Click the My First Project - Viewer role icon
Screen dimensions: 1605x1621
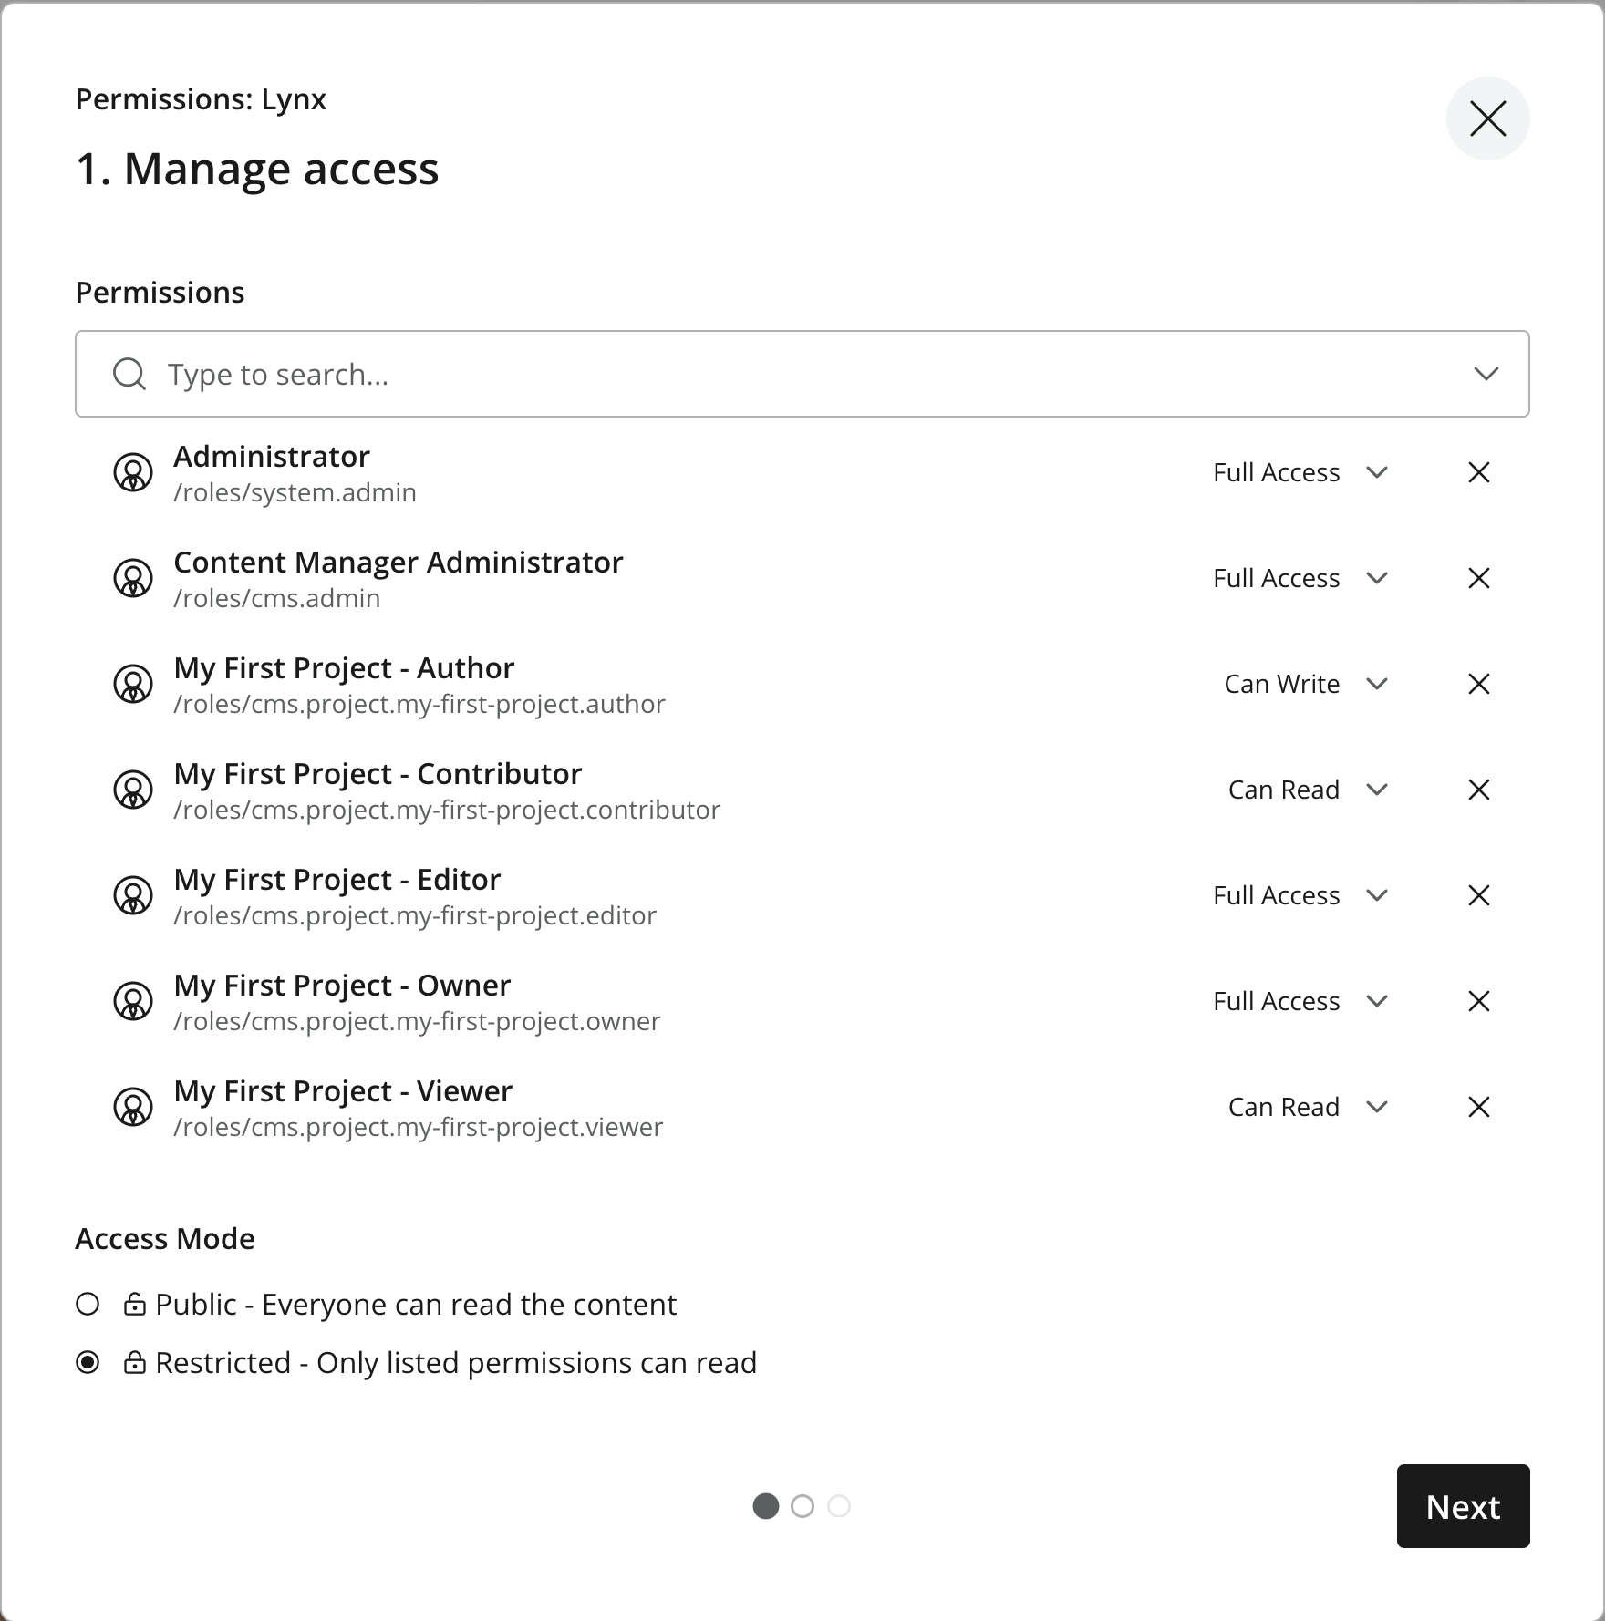pos(133,1107)
